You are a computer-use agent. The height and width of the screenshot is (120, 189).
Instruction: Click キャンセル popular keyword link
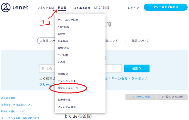point(119,78)
